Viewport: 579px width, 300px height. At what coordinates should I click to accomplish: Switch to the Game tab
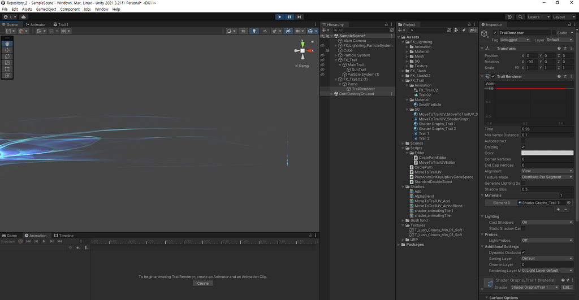(x=10, y=236)
